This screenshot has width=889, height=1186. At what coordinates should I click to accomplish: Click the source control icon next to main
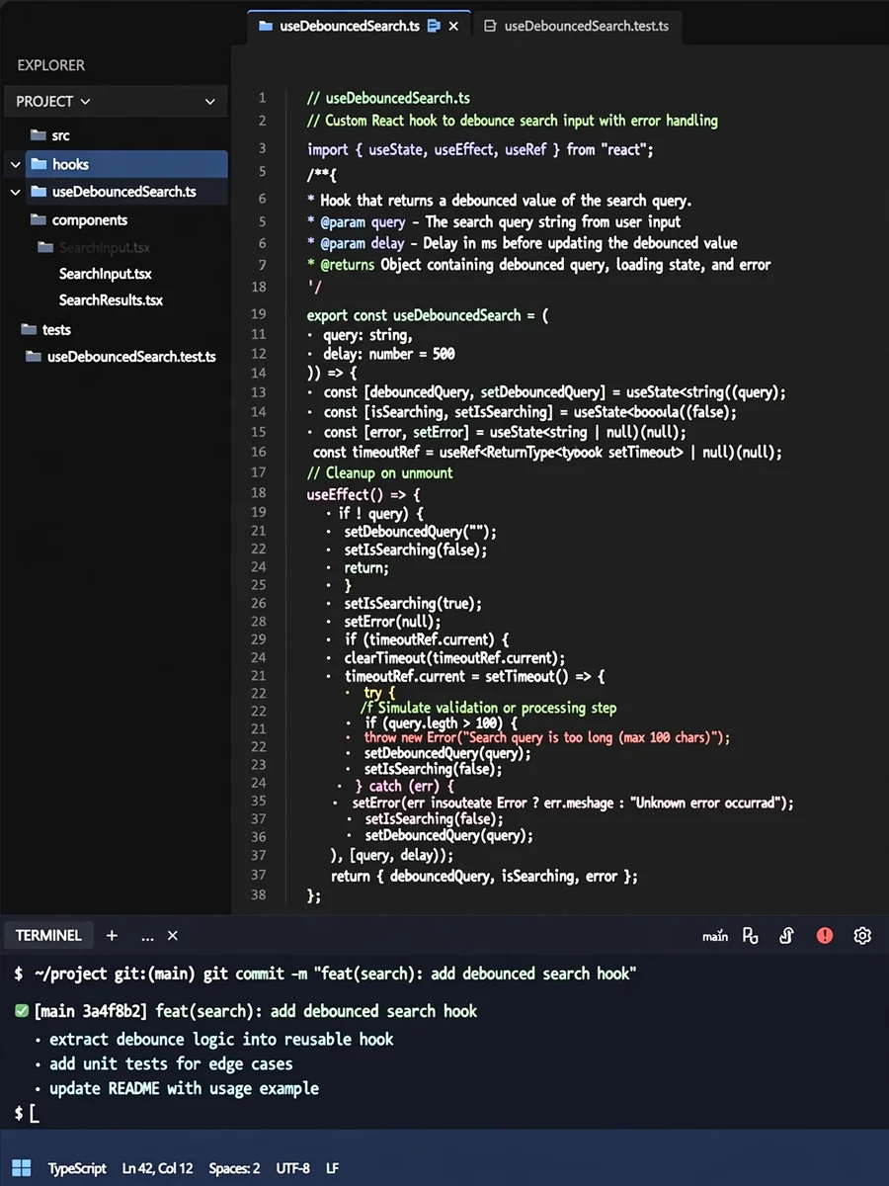[x=750, y=935]
